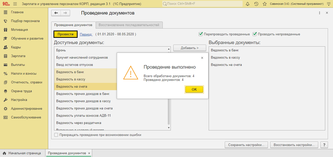This screenshot has width=333, height=157.
Task: Open the Зарплата section icon in the sidebar
Action: pos(5,56)
